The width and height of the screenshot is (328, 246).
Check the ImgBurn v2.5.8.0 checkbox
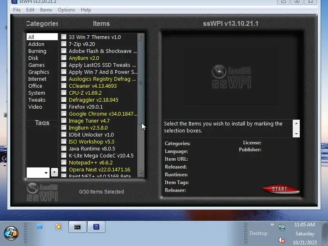click(x=64, y=128)
